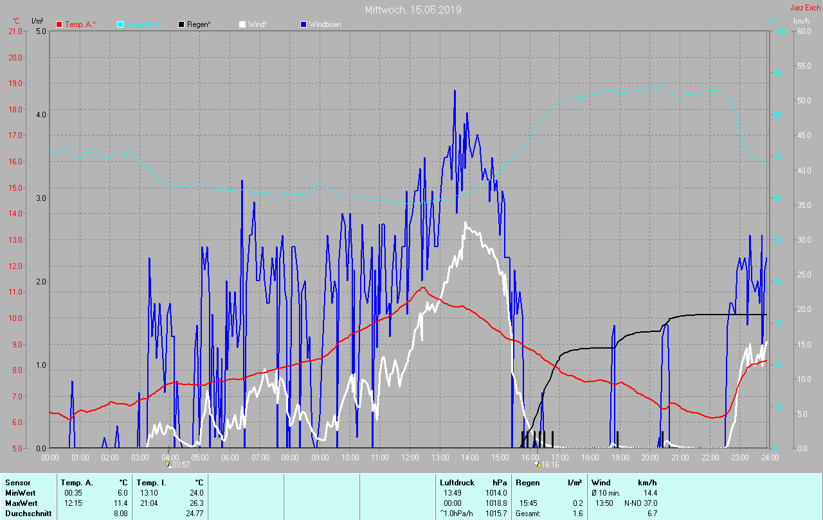823x520 pixels.
Task: Click the marker icon at 16:16
Action: tap(538, 464)
